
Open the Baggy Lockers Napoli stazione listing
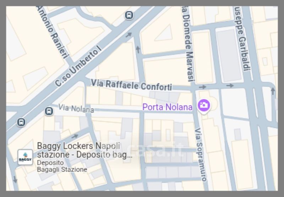[x=84, y=150]
